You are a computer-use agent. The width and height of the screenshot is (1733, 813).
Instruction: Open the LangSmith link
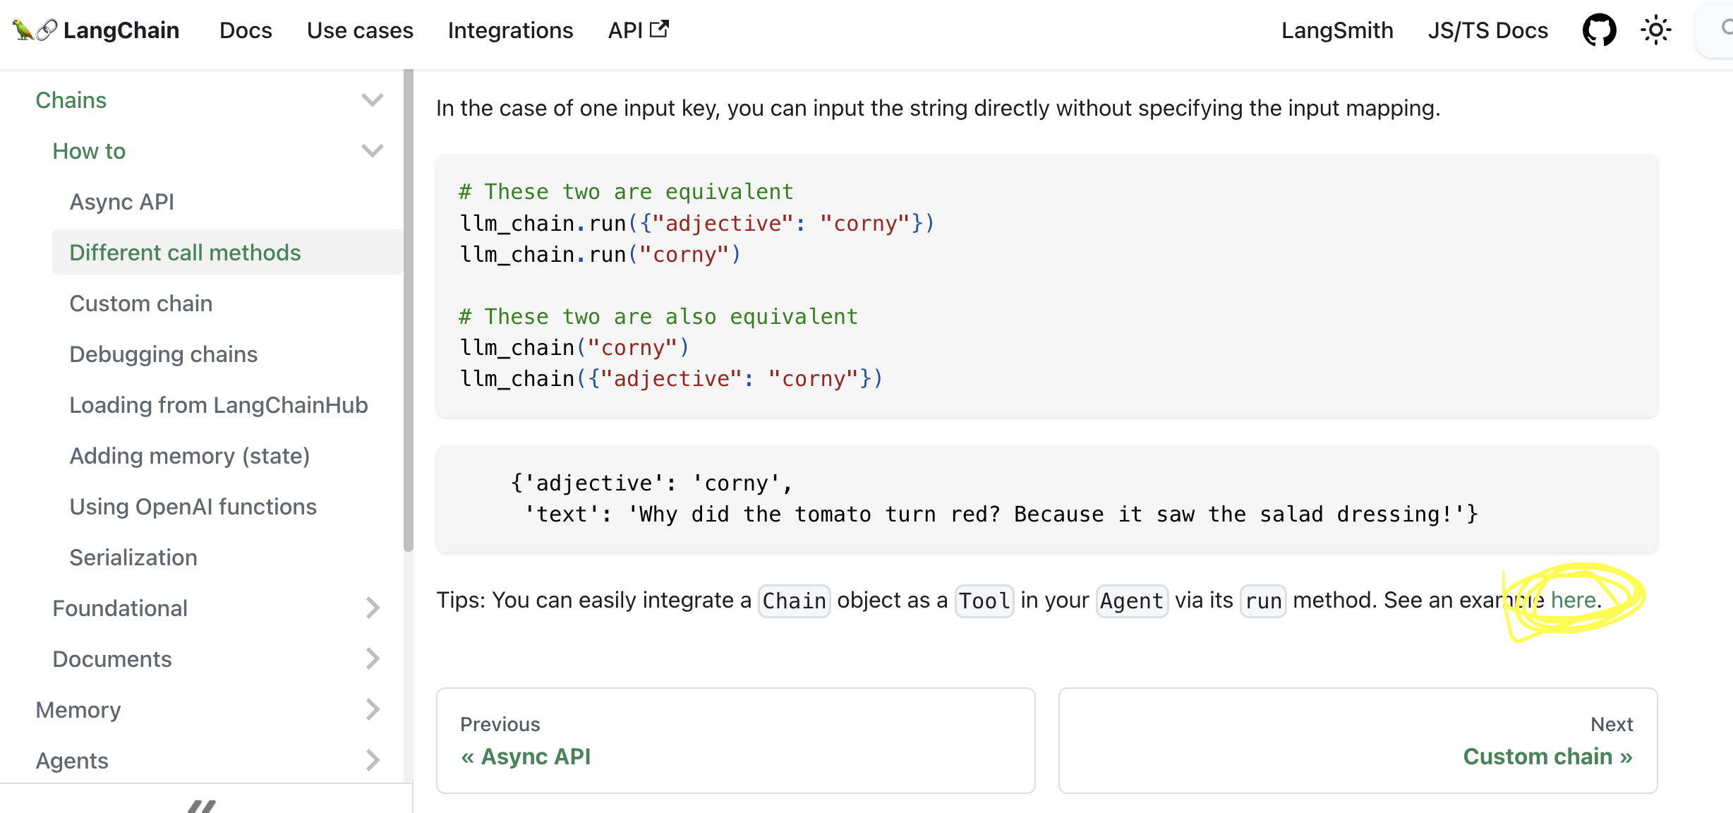tap(1337, 30)
